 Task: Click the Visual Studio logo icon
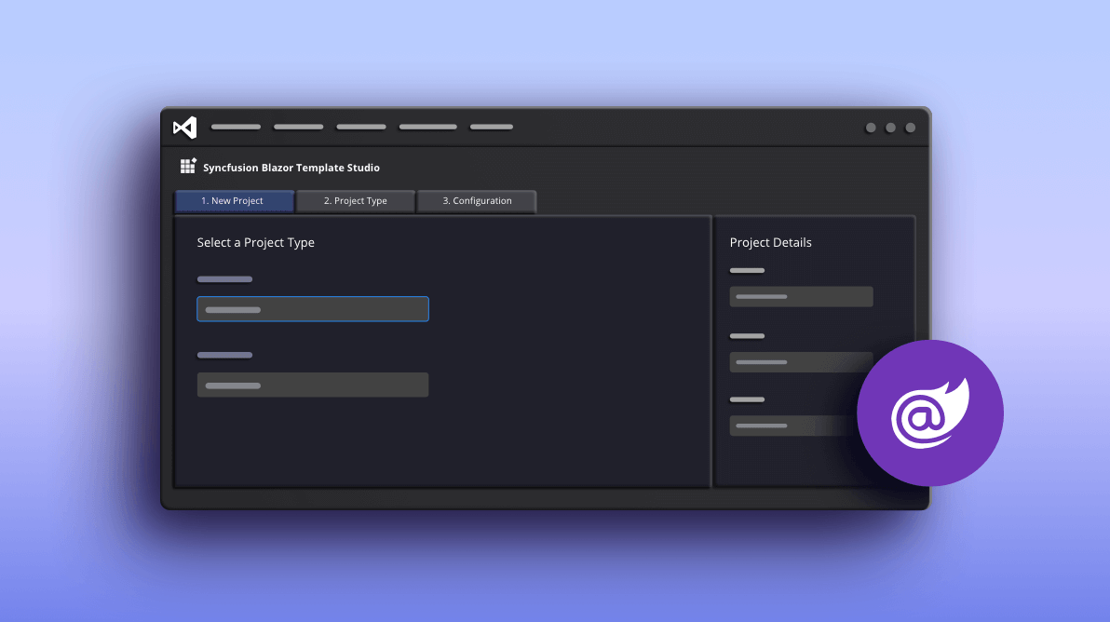tap(184, 127)
